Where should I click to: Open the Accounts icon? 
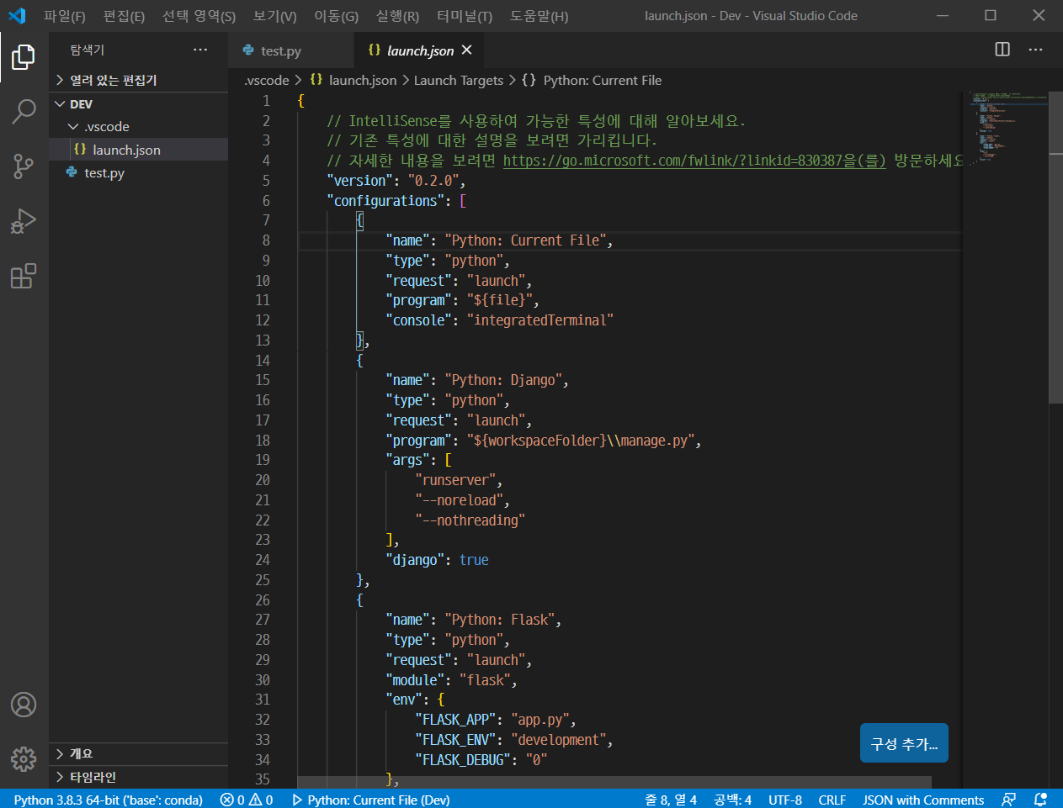pos(23,705)
